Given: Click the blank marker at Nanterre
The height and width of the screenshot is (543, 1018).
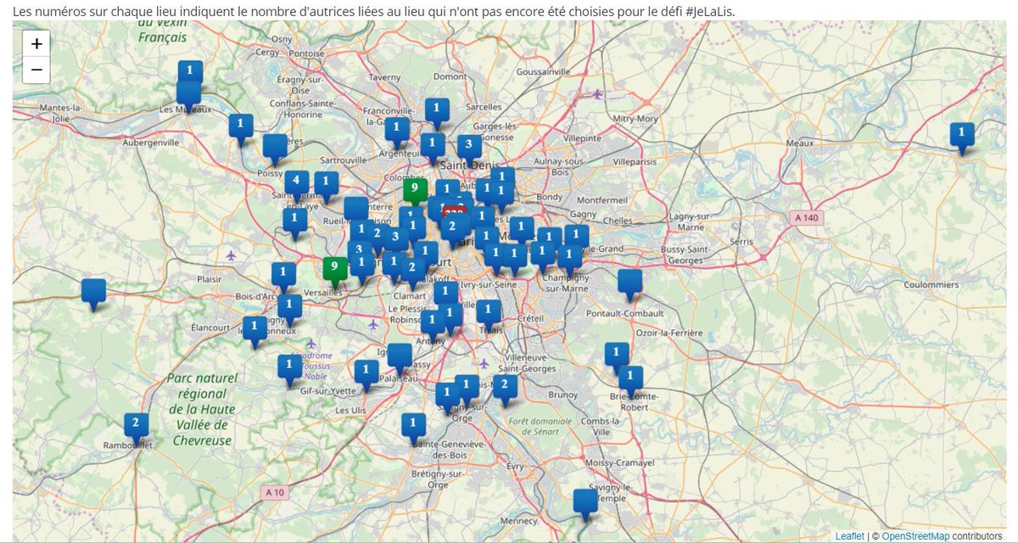Looking at the screenshot, I should point(356,209).
